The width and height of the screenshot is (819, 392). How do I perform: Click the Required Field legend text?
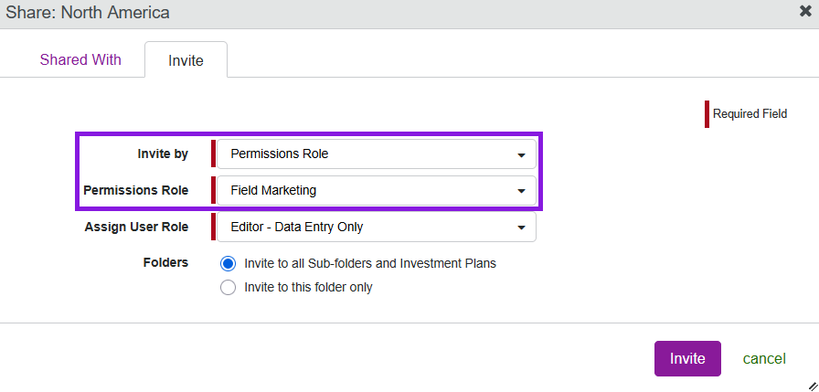click(750, 114)
